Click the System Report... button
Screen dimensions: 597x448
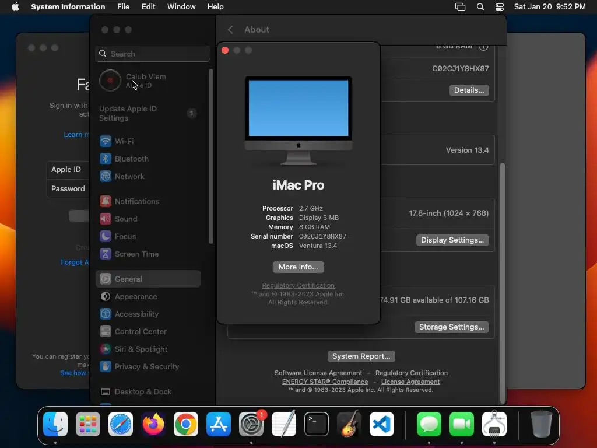point(361,356)
